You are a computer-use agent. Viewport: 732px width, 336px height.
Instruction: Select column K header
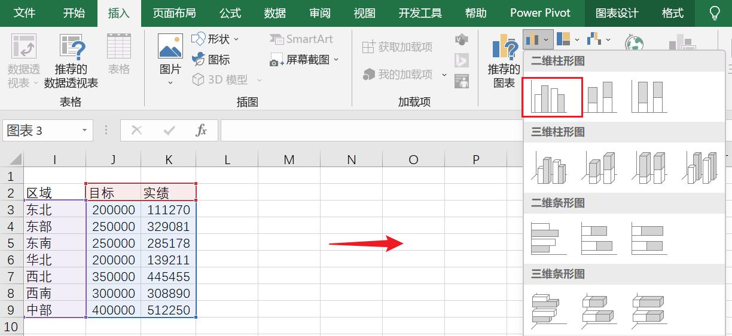(x=169, y=159)
